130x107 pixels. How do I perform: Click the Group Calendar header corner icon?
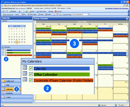pyautogui.click(x=127, y=19)
